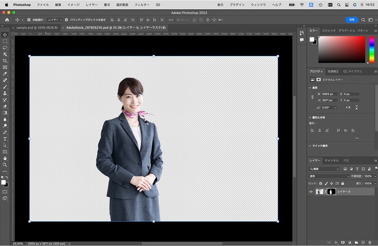The image size is (378, 246).
Task: Select the Path Selection tool
Action: (x=5, y=145)
